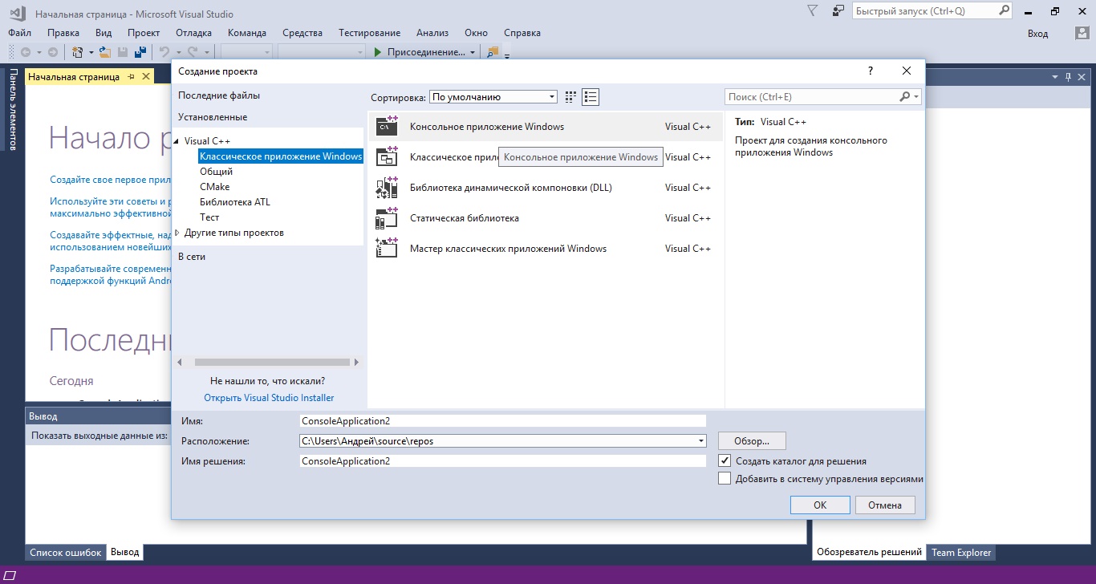Image resolution: width=1096 pixels, height=584 pixels.
Task: Switch to Список ошибок tab
Action: pyautogui.click(x=66, y=553)
